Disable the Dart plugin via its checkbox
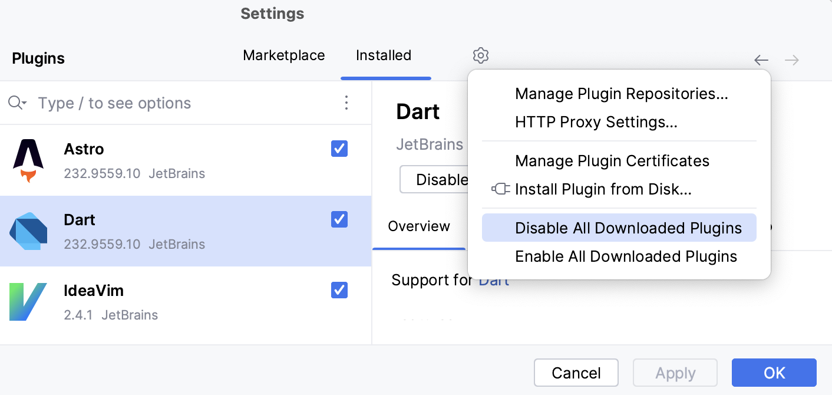Image resolution: width=832 pixels, height=395 pixels. [x=339, y=219]
